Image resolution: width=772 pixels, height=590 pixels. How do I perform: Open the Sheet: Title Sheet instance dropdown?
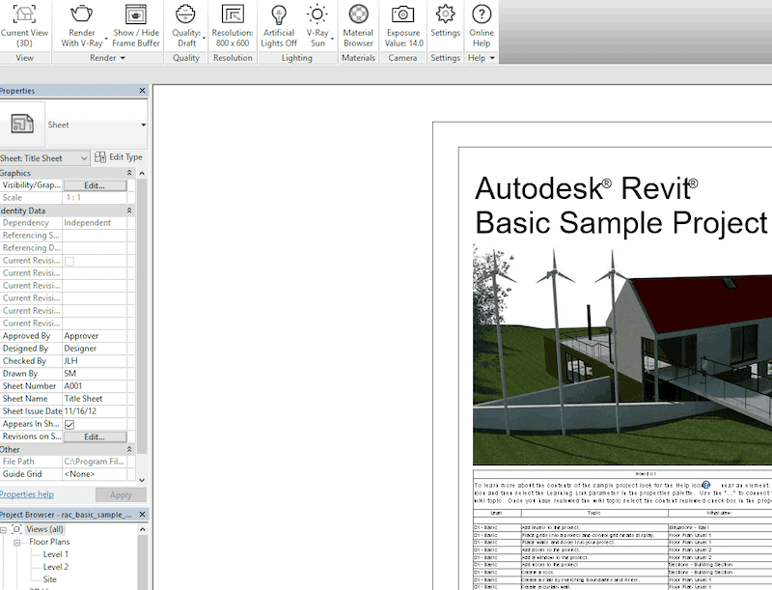point(84,158)
